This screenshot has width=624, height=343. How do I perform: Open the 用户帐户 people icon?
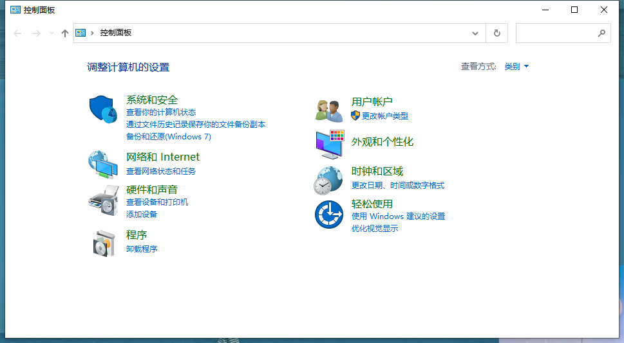coord(329,110)
